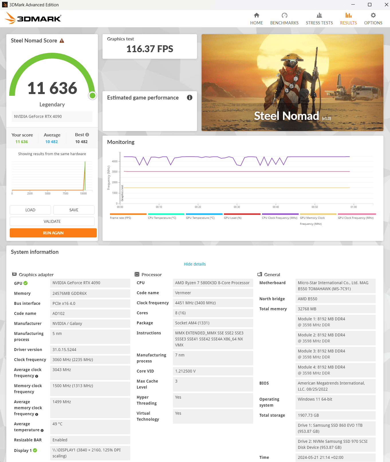This screenshot has width=390, height=462.
Task: Click the info icon for Average temperature
Action: pyautogui.click(x=42, y=430)
